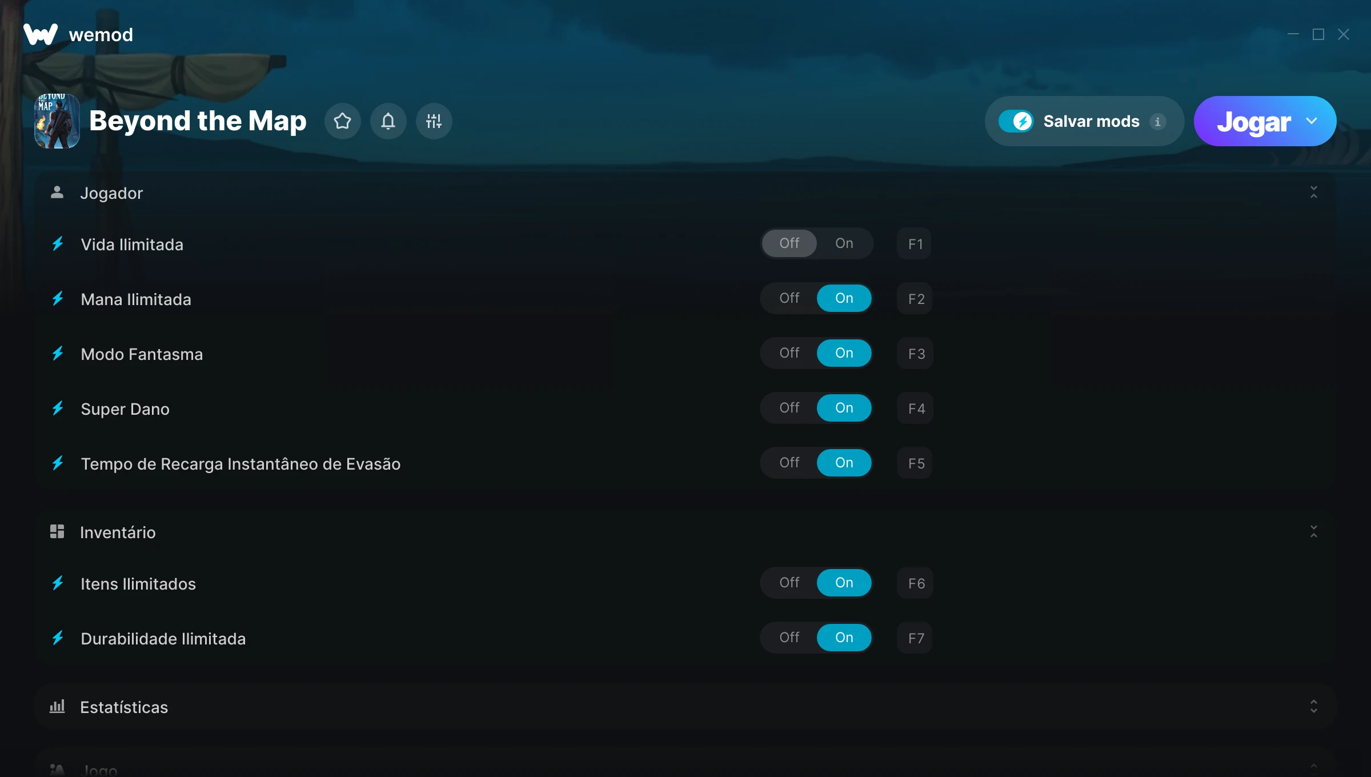Click the Estatísticas bar chart icon
The width and height of the screenshot is (1371, 777).
tap(57, 707)
